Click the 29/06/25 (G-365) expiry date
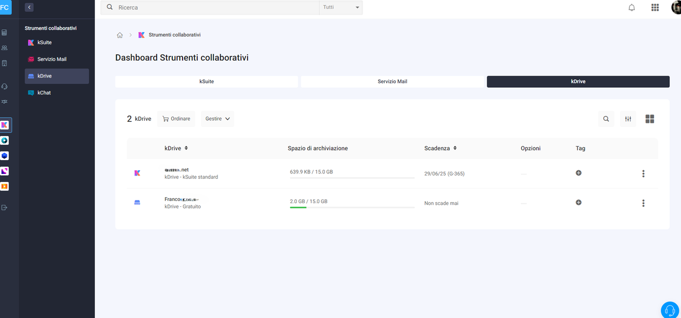 point(444,174)
